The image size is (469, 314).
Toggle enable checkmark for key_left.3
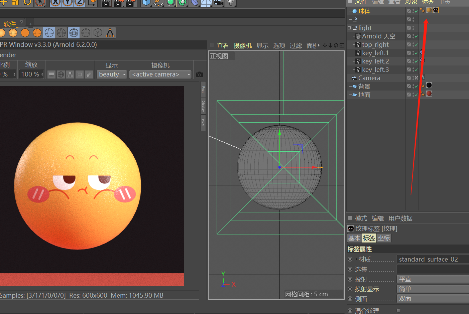[x=417, y=70]
